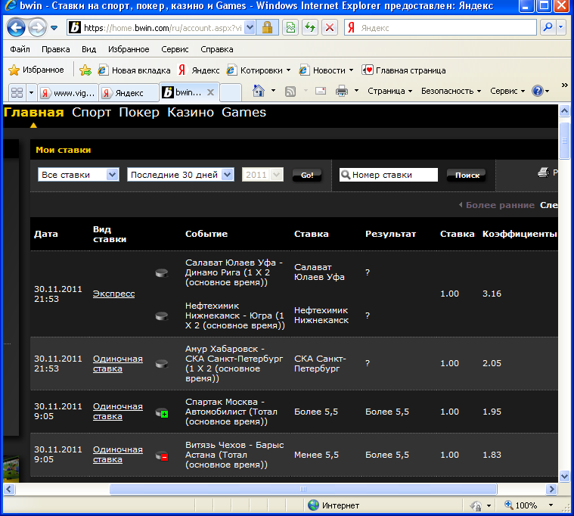Open the 100% zoom level control

[528, 505]
